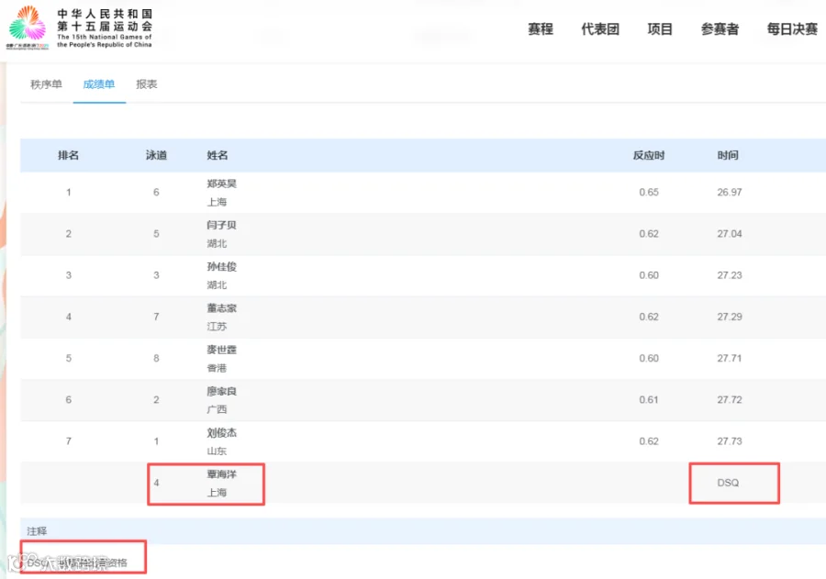Click team label 香港

(217, 368)
